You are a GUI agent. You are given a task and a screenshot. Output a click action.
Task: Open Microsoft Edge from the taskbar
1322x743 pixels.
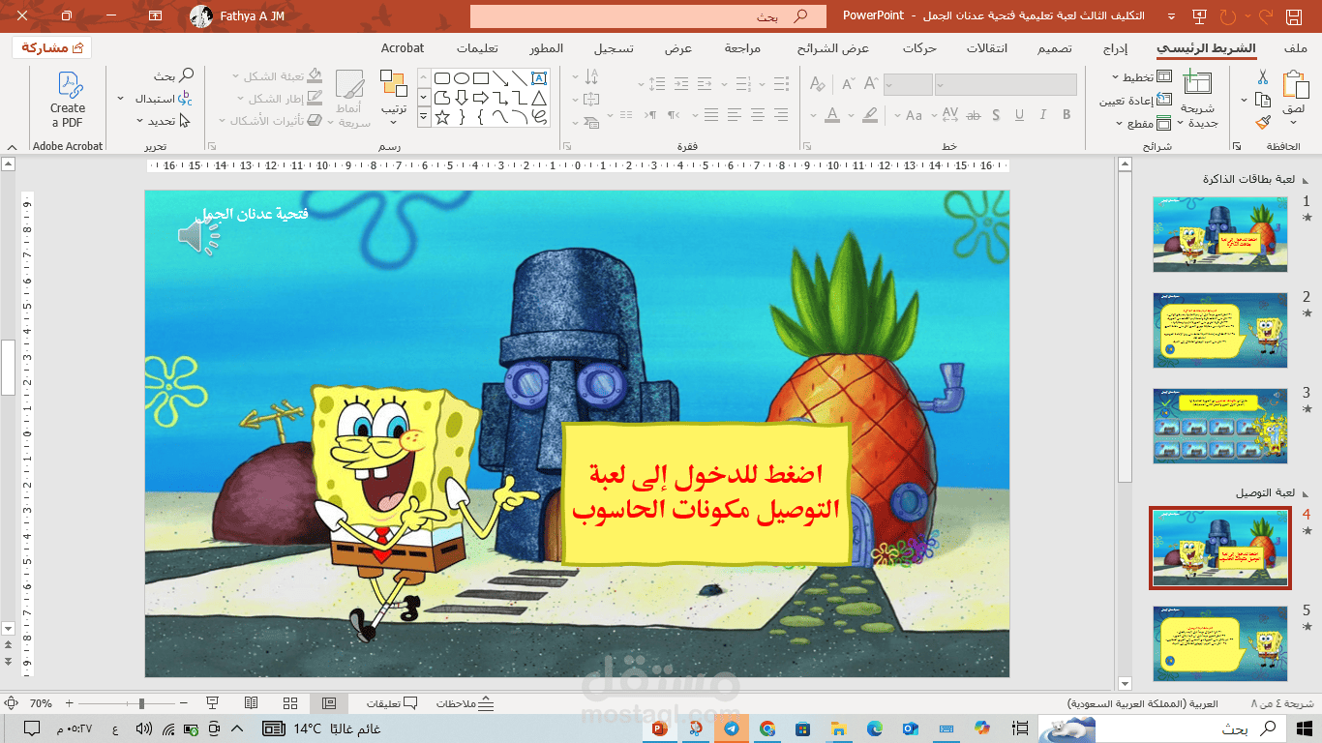[874, 728]
